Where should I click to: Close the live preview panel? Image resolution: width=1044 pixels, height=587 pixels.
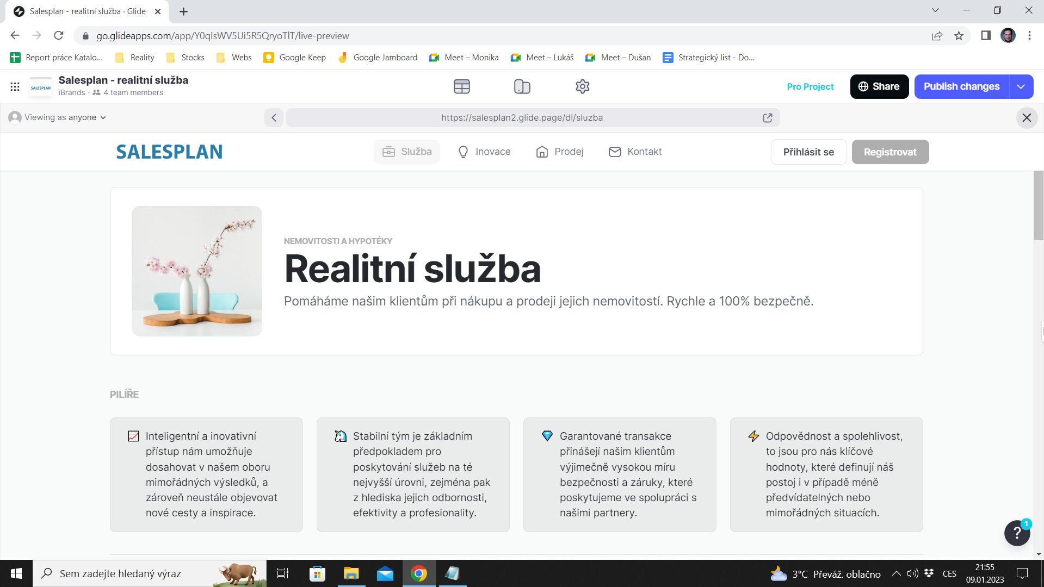click(1027, 117)
